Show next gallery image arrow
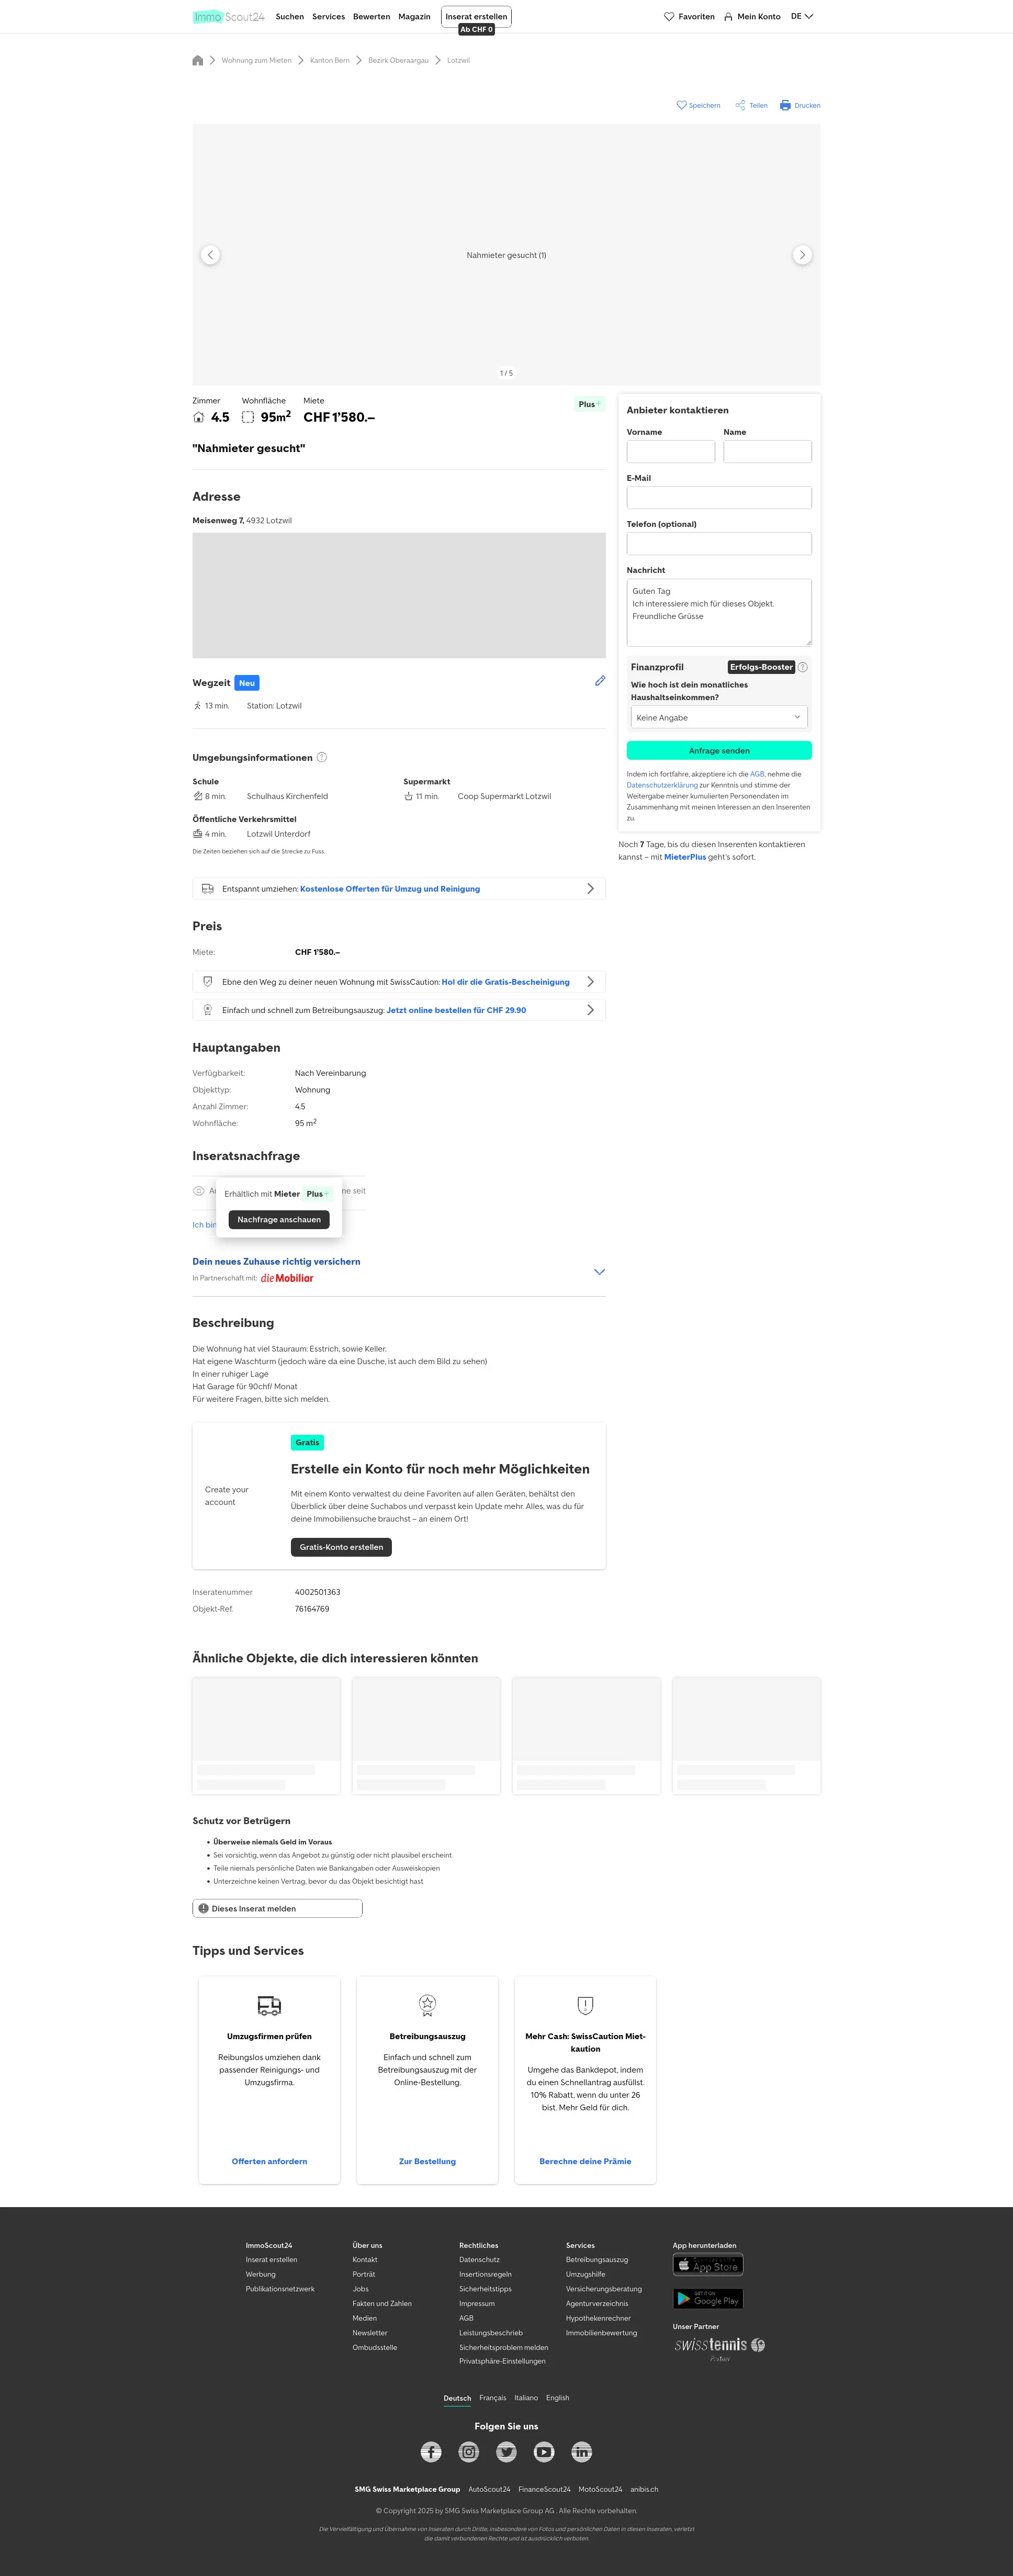Image resolution: width=1013 pixels, height=2576 pixels. [x=802, y=255]
